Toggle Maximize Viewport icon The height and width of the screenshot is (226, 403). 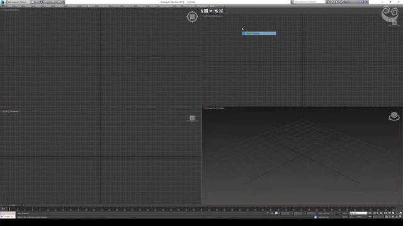point(400,217)
